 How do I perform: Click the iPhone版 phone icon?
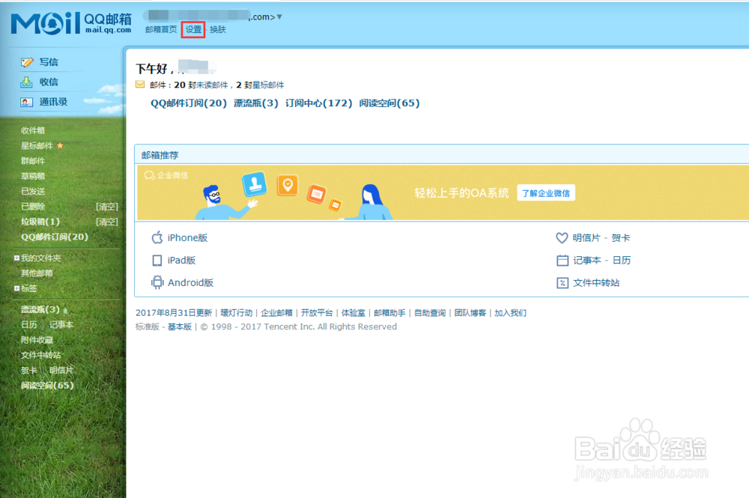pos(157,237)
